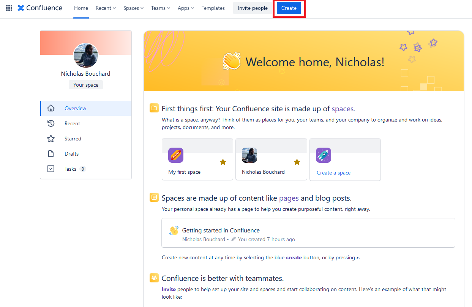Click the Recent clock icon in sidebar
Image resolution: width=472 pixels, height=307 pixels.
(51, 123)
